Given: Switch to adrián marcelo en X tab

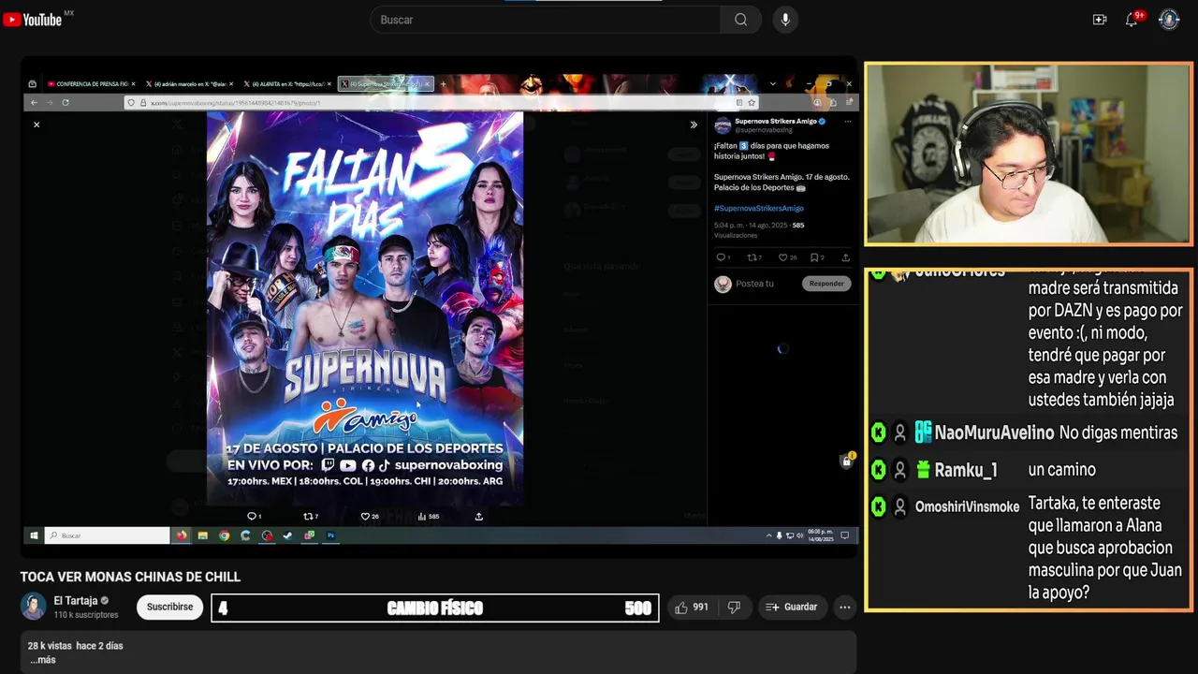Looking at the screenshot, I should tap(189, 84).
